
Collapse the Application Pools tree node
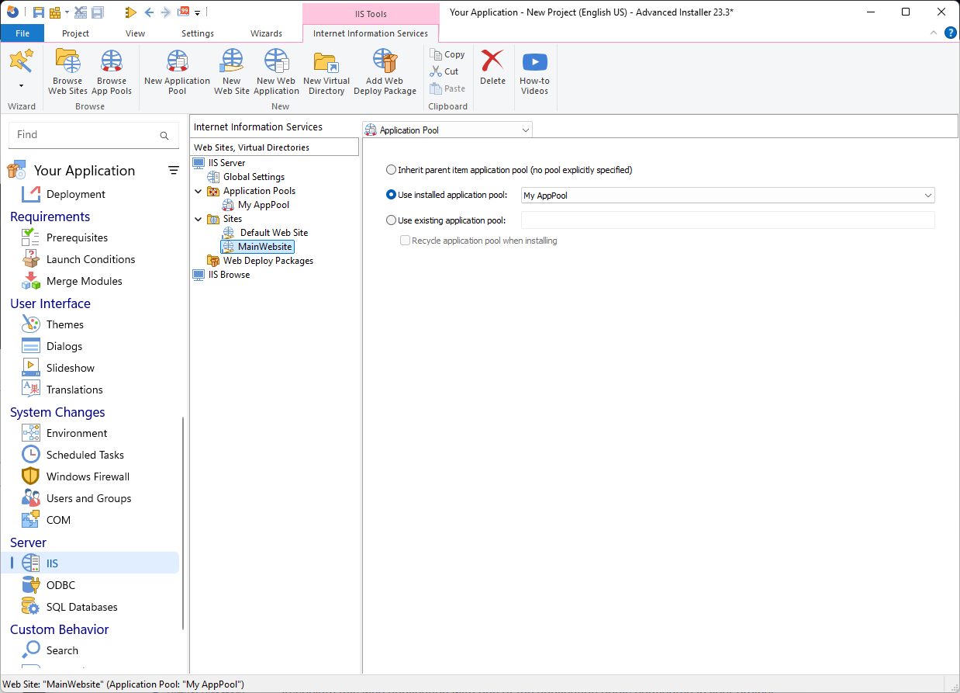199,191
